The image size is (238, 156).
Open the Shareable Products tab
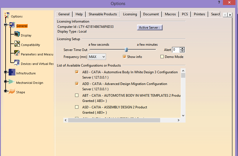coord(103,14)
